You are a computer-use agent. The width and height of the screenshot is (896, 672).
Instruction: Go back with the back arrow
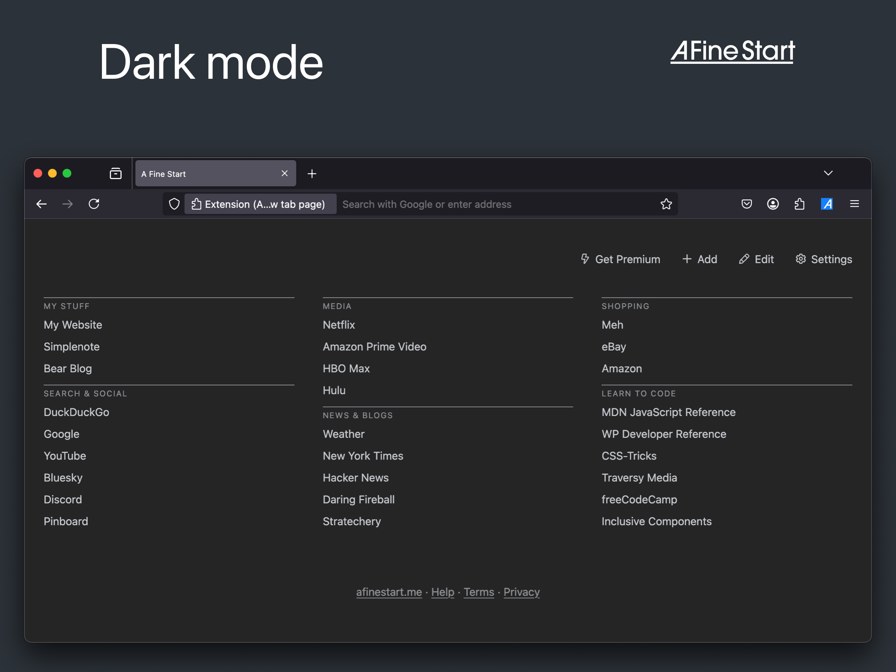coord(41,204)
